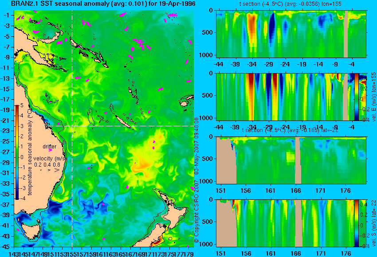Click the '-44' tick under vel. E section
Viewport: 377px width, 257px height.
click(x=218, y=127)
